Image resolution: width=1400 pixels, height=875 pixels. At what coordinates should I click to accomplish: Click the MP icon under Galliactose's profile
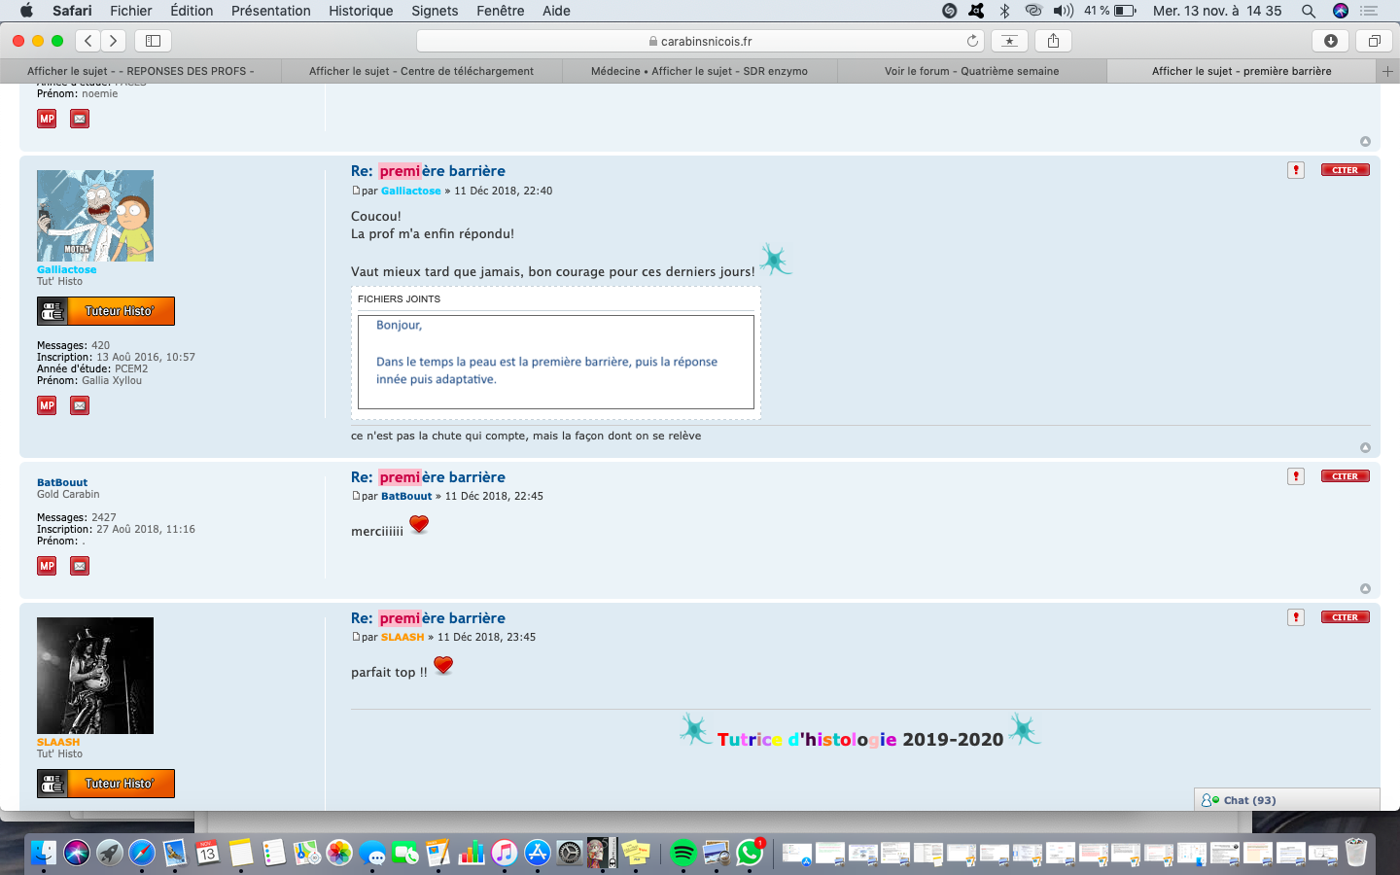pos(47,405)
